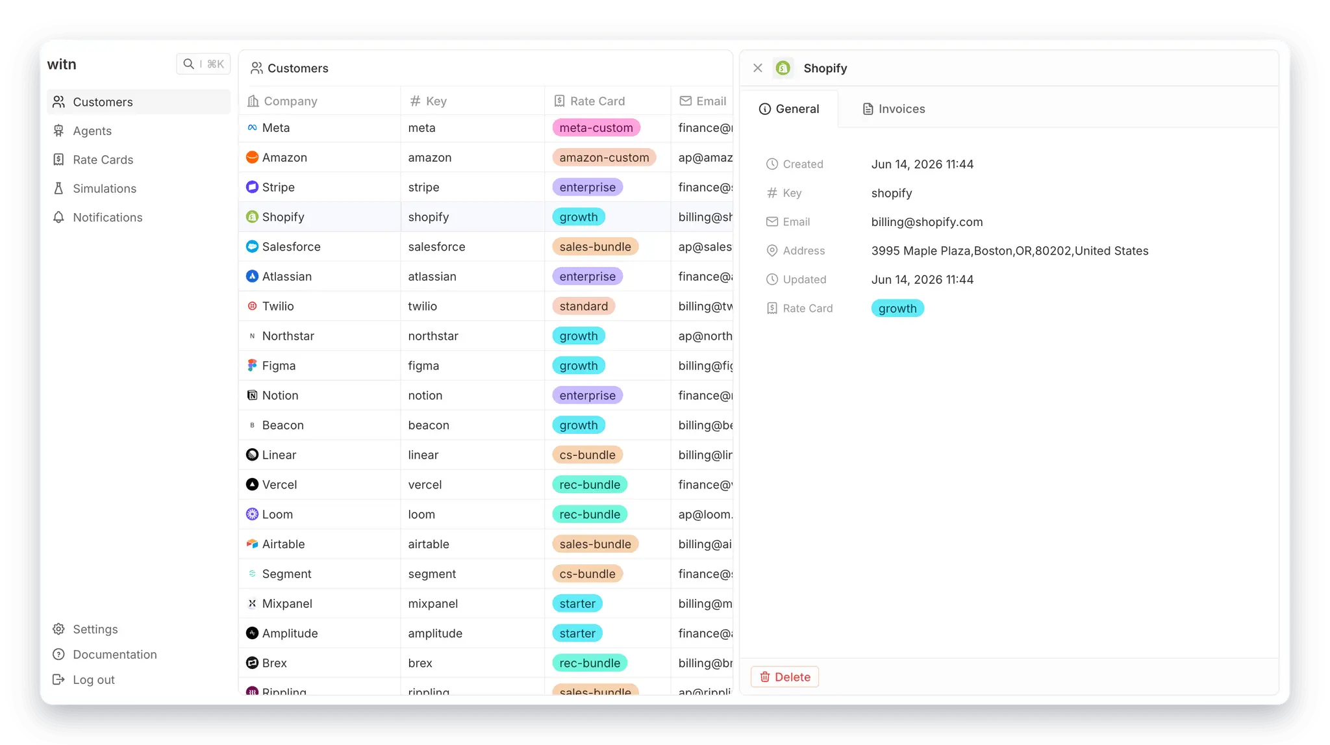
Task: Delete the Shopify customer
Action: (784, 677)
